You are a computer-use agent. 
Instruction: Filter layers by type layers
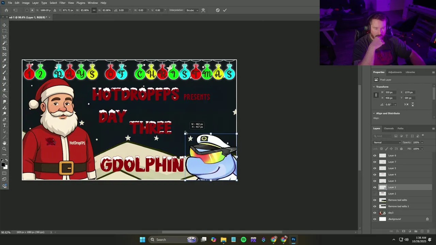click(407, 136)
